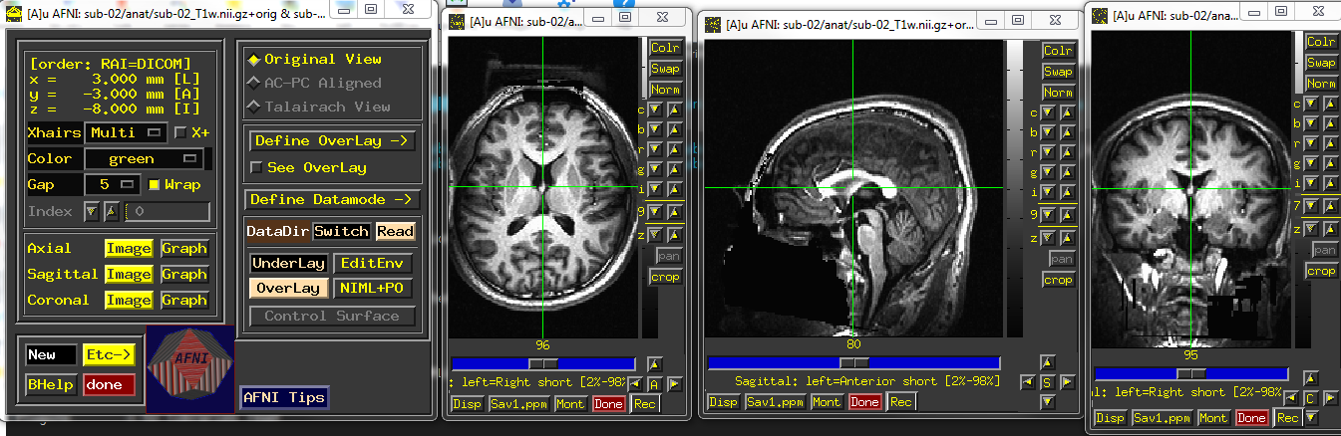Open the Etc-> menu

tap(109, 354)
